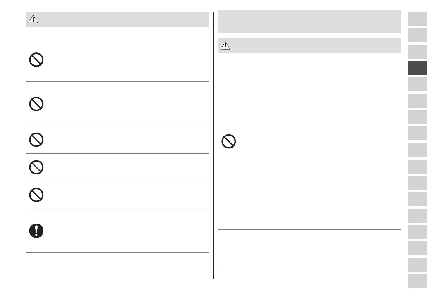Open the topmost side index tab

tap(417, 19)
